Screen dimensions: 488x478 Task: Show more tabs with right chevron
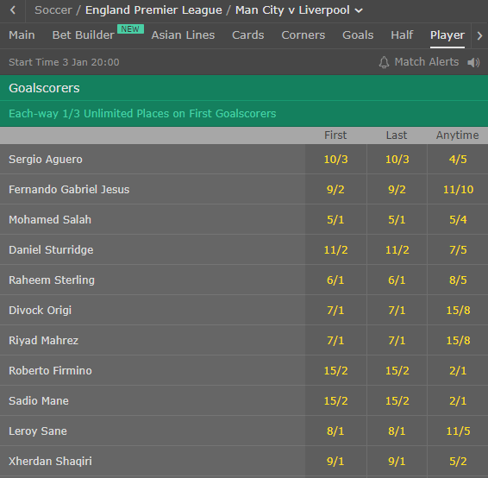click(479, 35)
